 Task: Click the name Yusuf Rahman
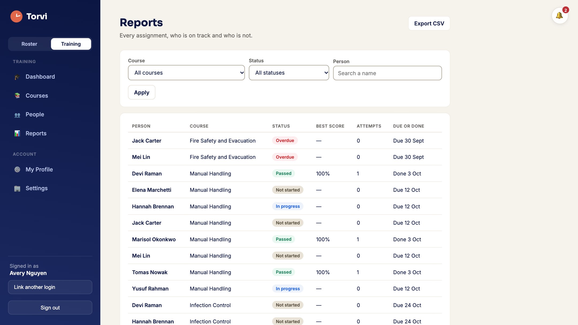pyautogui.click(x=150, y=289)
